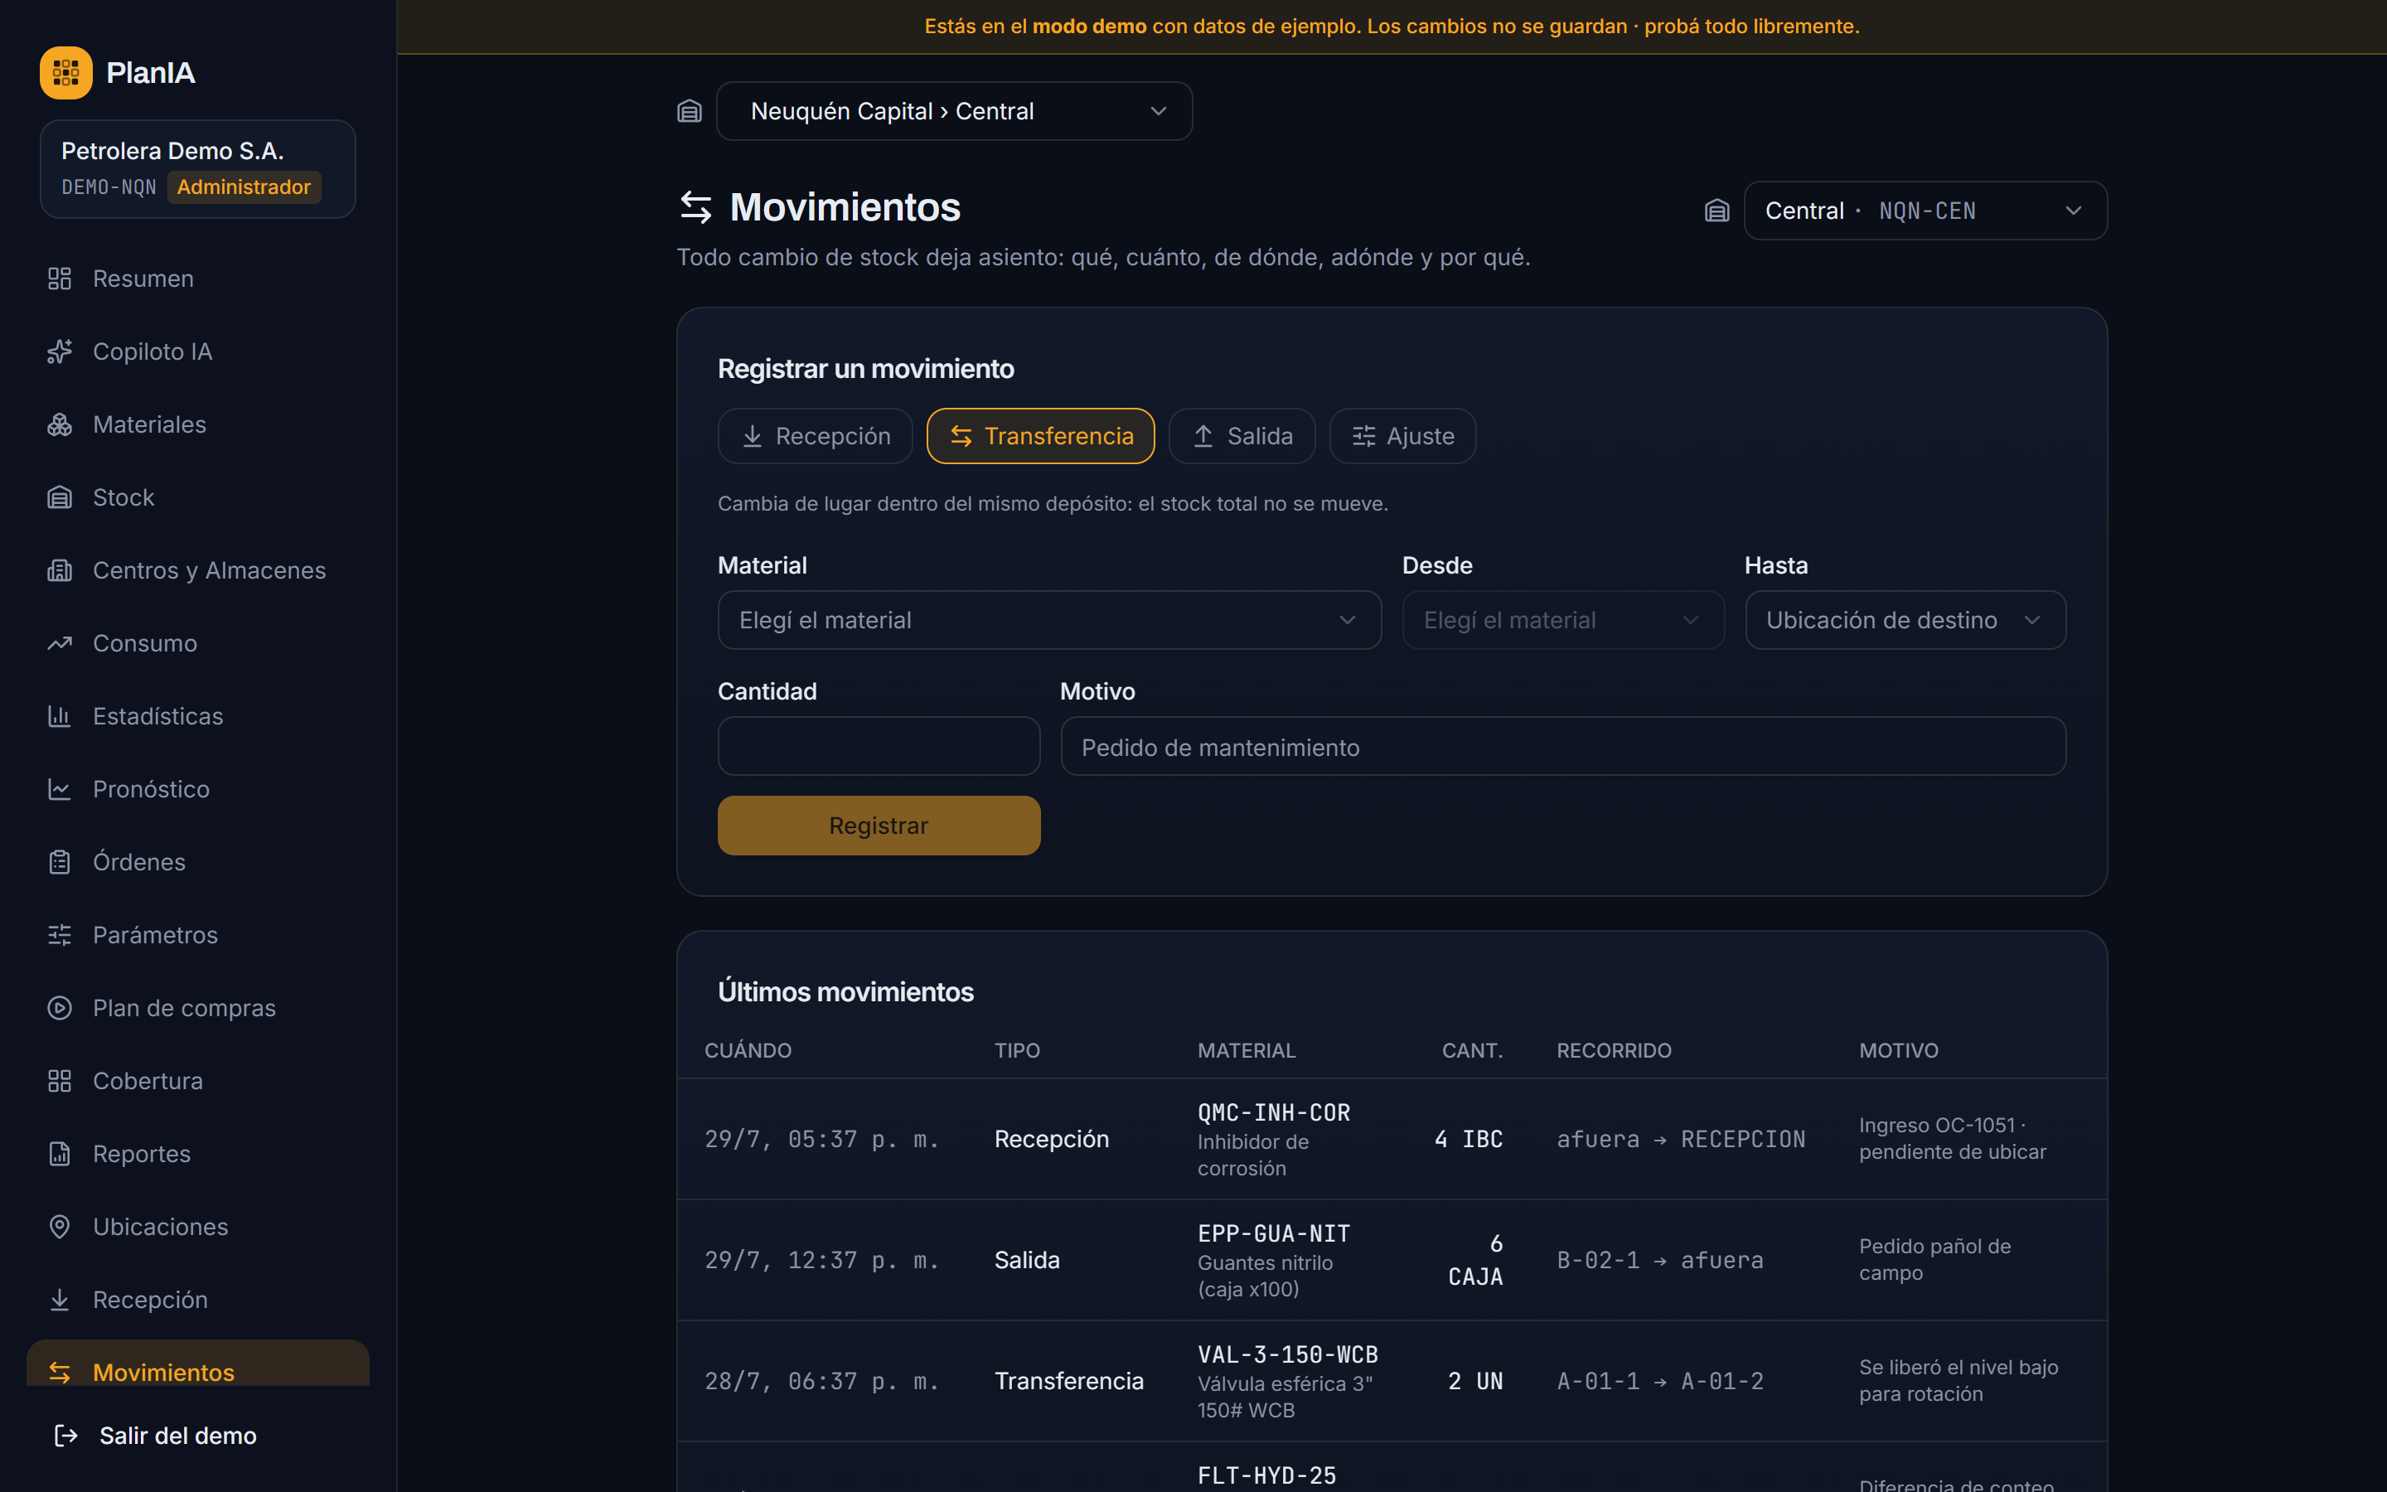
Task: Expand the Neuquén Capital › Central selector
Action: [954, 112]
